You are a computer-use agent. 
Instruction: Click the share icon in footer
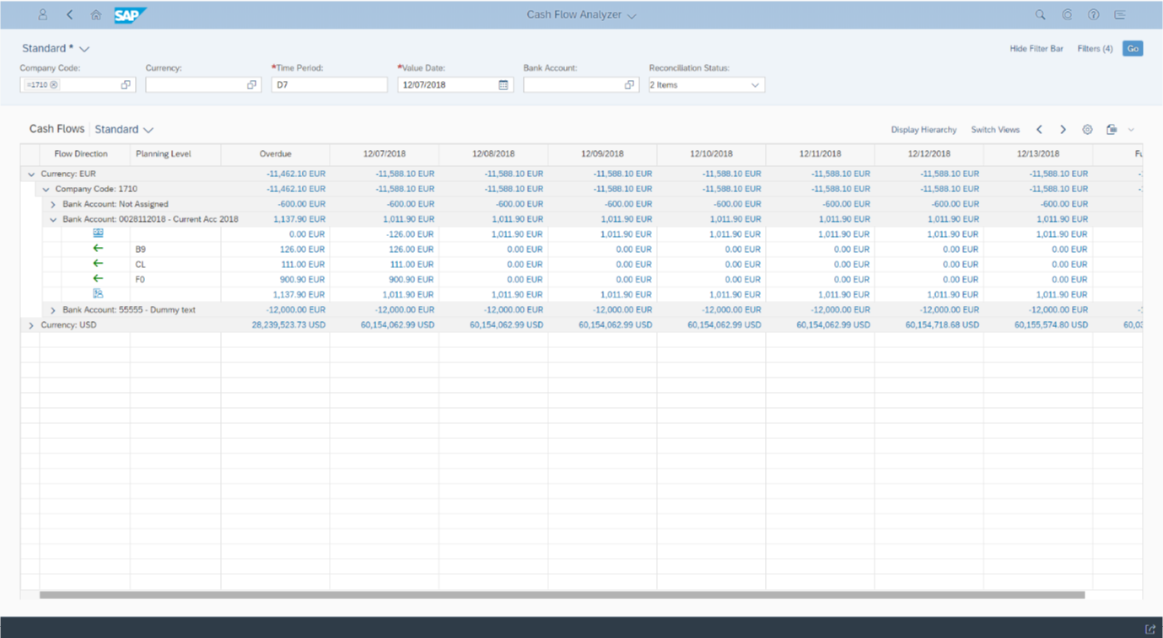tap(1150, 629)
